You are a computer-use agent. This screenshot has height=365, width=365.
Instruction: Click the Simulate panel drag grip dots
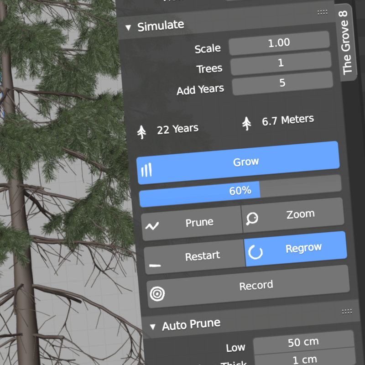pyautogui.click(x=323, y=12)
